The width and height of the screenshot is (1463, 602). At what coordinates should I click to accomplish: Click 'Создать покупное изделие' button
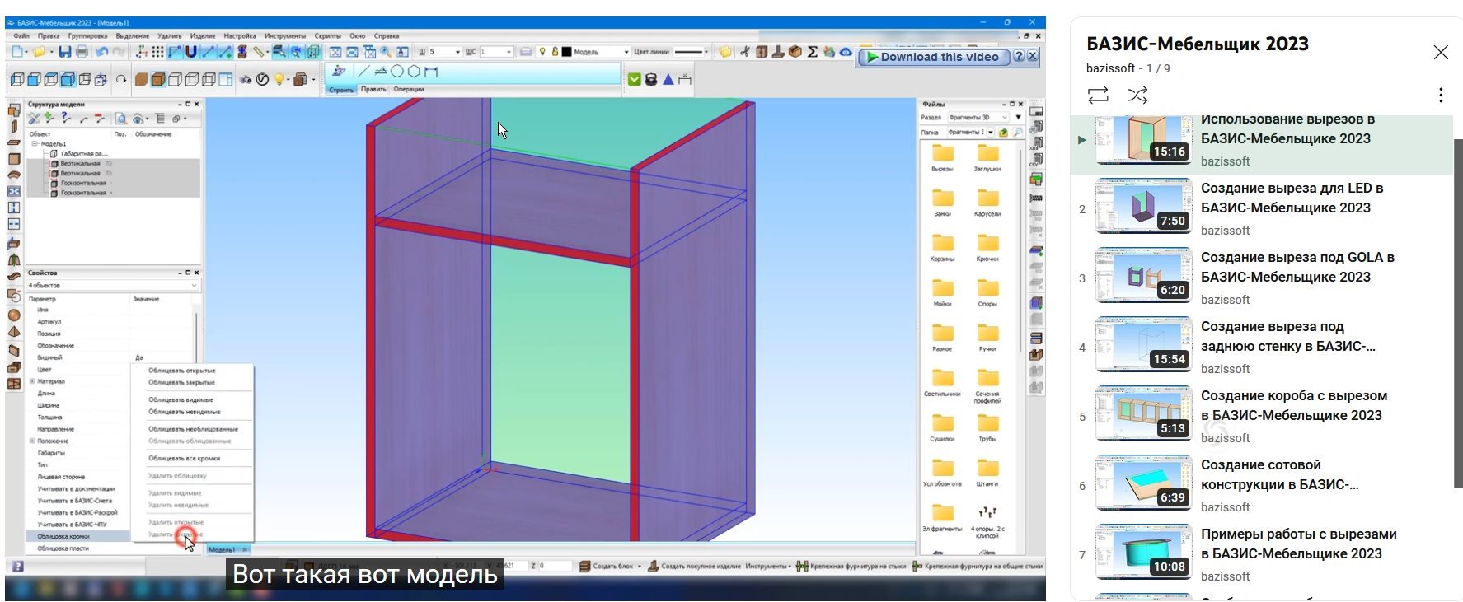pos(693,567)
